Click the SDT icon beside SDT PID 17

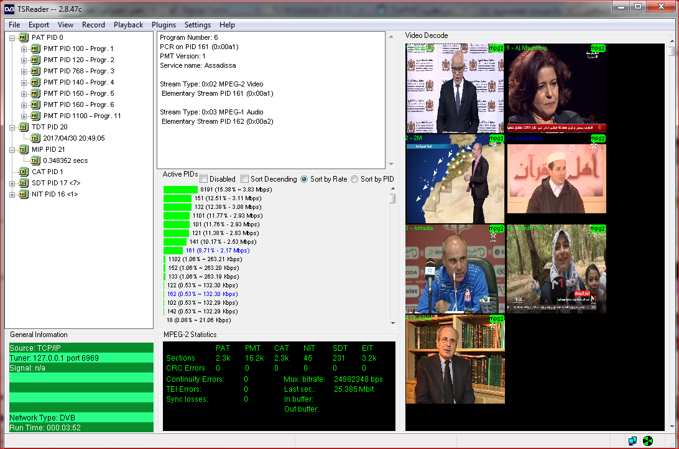[24, 183]
